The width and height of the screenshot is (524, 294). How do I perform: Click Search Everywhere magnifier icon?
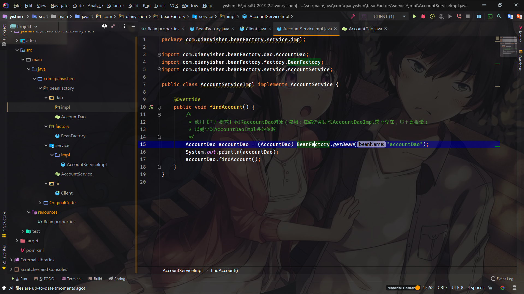point(499,16)
